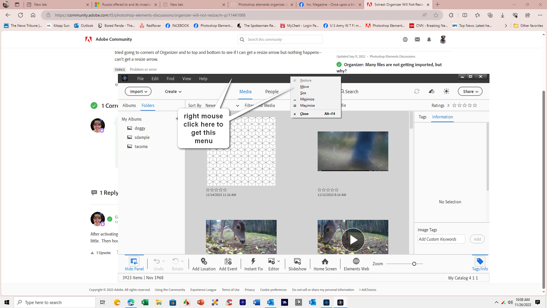Go to Home Screen

click(x=325, y=261)
